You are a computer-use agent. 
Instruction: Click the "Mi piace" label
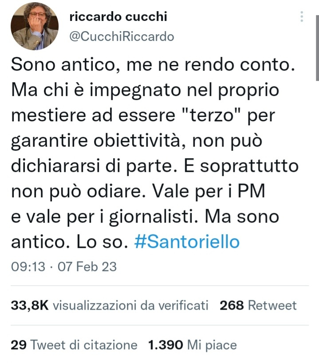click(x=212, y=345)
